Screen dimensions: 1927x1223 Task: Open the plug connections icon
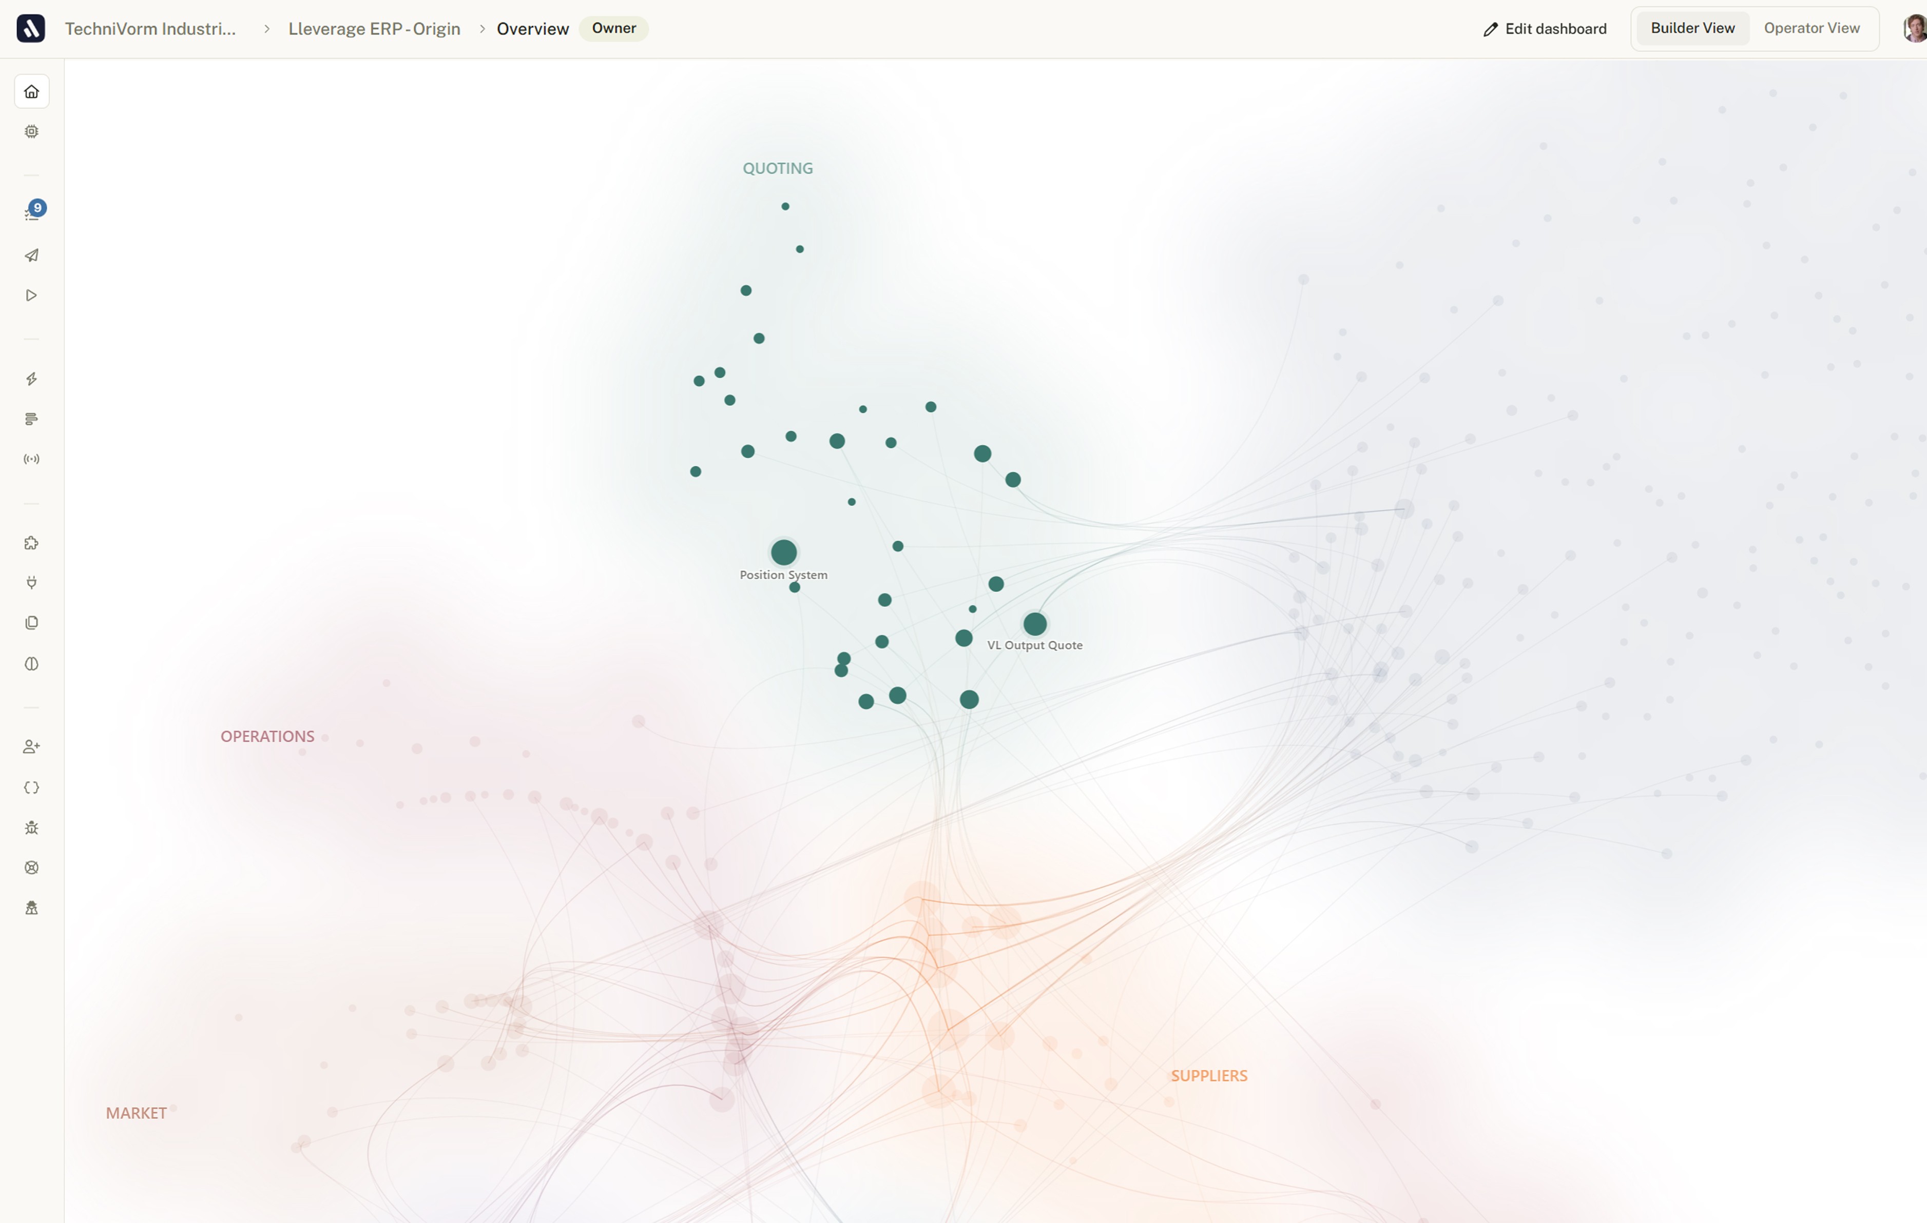tap(31, 582)
